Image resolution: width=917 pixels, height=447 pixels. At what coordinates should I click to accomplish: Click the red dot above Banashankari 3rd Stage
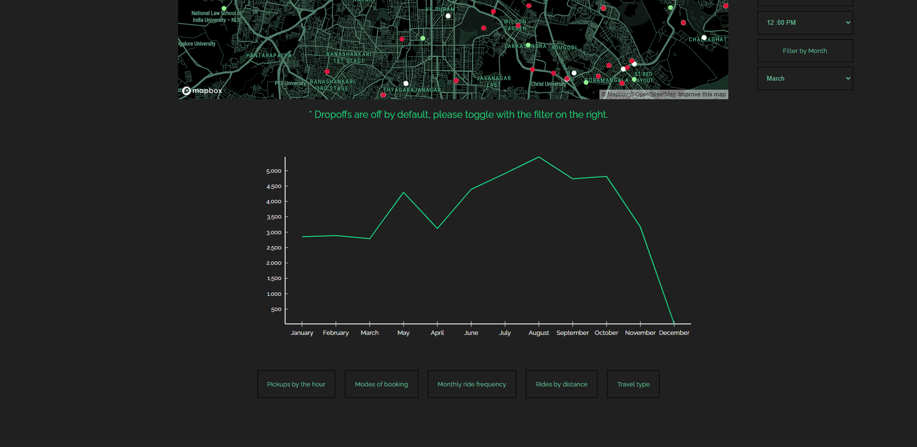[x=327, y=72]
